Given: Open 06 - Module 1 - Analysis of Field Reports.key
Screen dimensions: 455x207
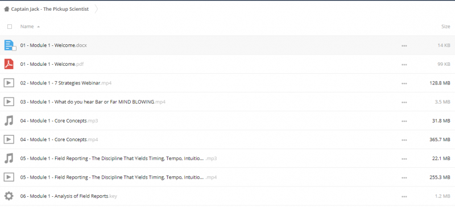Looking at the screenshot, I should click(x=68, y=196).
